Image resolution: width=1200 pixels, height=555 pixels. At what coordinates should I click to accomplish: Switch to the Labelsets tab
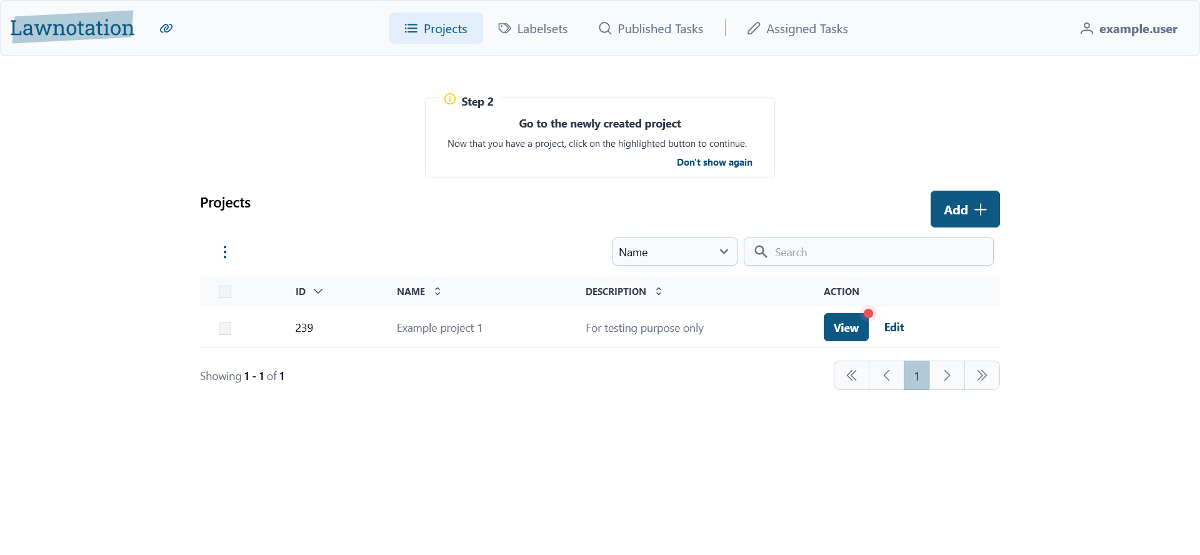point(533,29)
